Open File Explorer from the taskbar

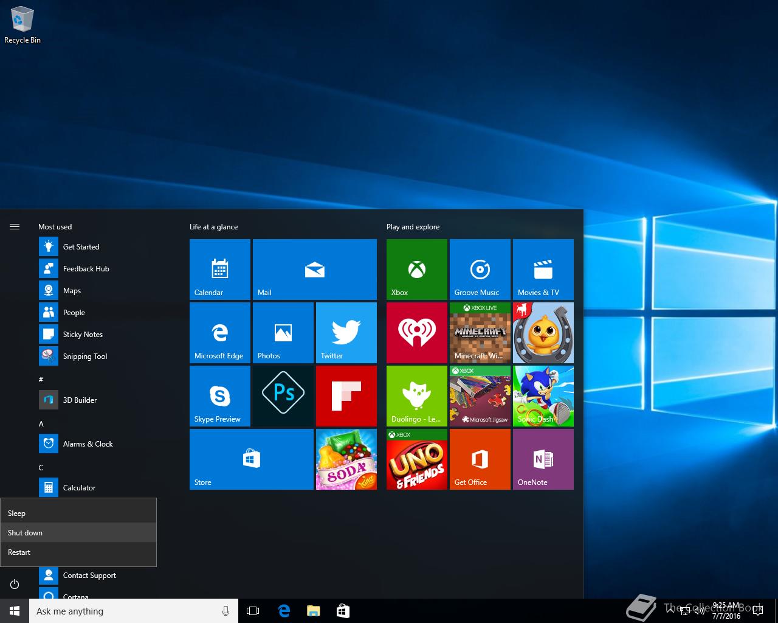(x=313, y=611)
